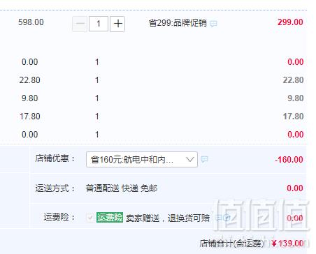The width and height of the screenshot is (316, 254).
Task: Open the comment icon beside the 店铺优惠 dropdown
Action: click(204, 159)
